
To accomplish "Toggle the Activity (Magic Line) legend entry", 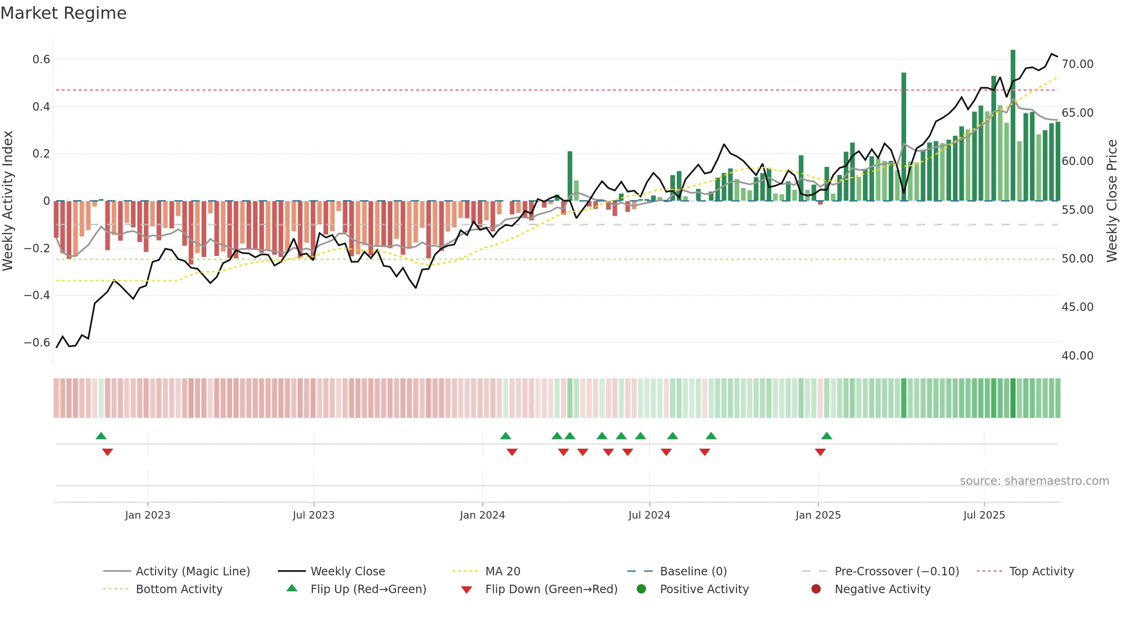I will click(x=177, y=571).
